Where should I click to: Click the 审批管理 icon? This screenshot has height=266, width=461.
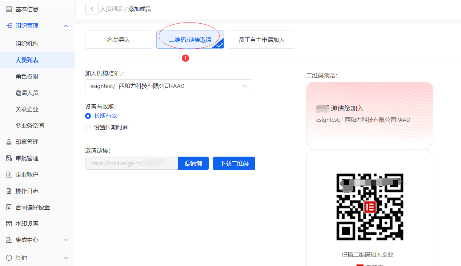(x=9, y=158)
